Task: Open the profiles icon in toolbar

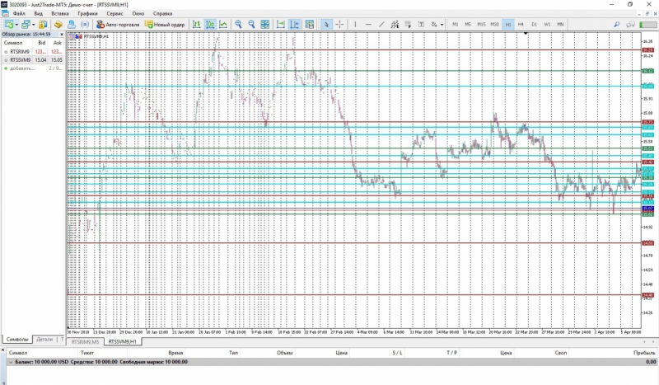Action: [26, 25]
